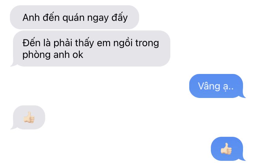Click the word "ok" in second message

click(x=78, y=55)
